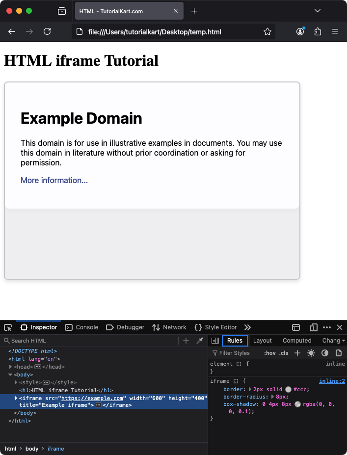
Task: Add a new CSS rule
Action: pos(297,353)
